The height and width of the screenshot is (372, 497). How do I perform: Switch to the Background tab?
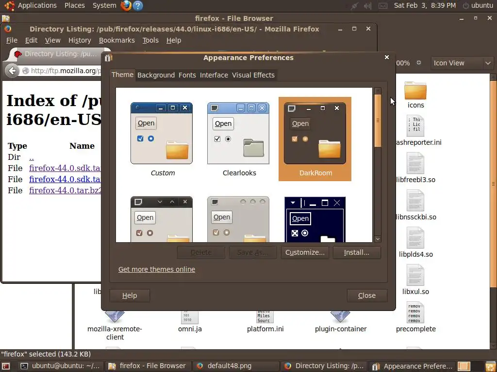(x=156, y=75)
